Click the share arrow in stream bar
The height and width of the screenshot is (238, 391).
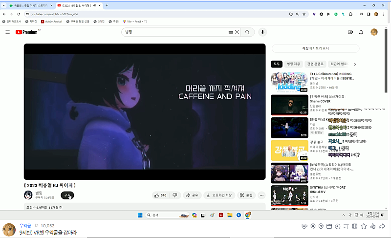(382, 226)
